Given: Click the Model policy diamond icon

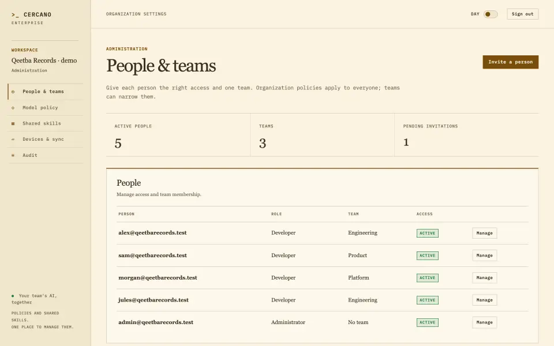Looking at the screenshot, I should [13, 108].
